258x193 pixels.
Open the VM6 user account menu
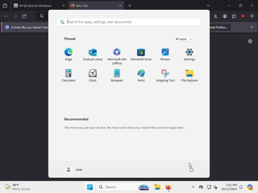coord(74,170)
